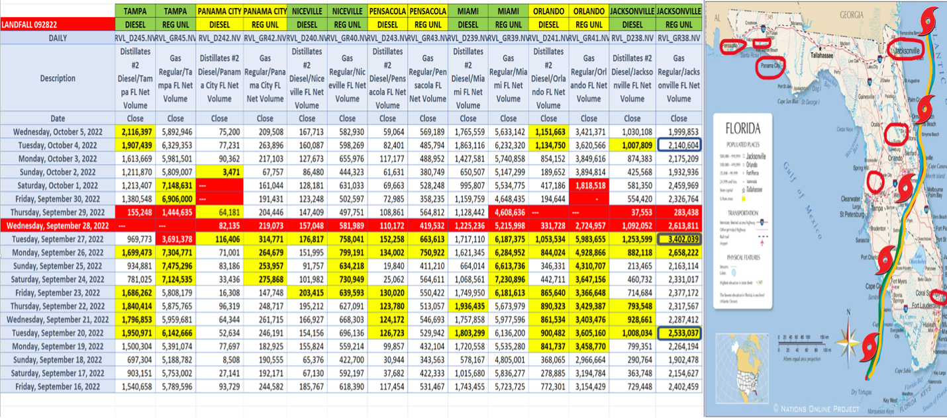Click the Diesel/Tampa FL Net Volume description
This screenshot has width=947, height=420.
point(135,79)
